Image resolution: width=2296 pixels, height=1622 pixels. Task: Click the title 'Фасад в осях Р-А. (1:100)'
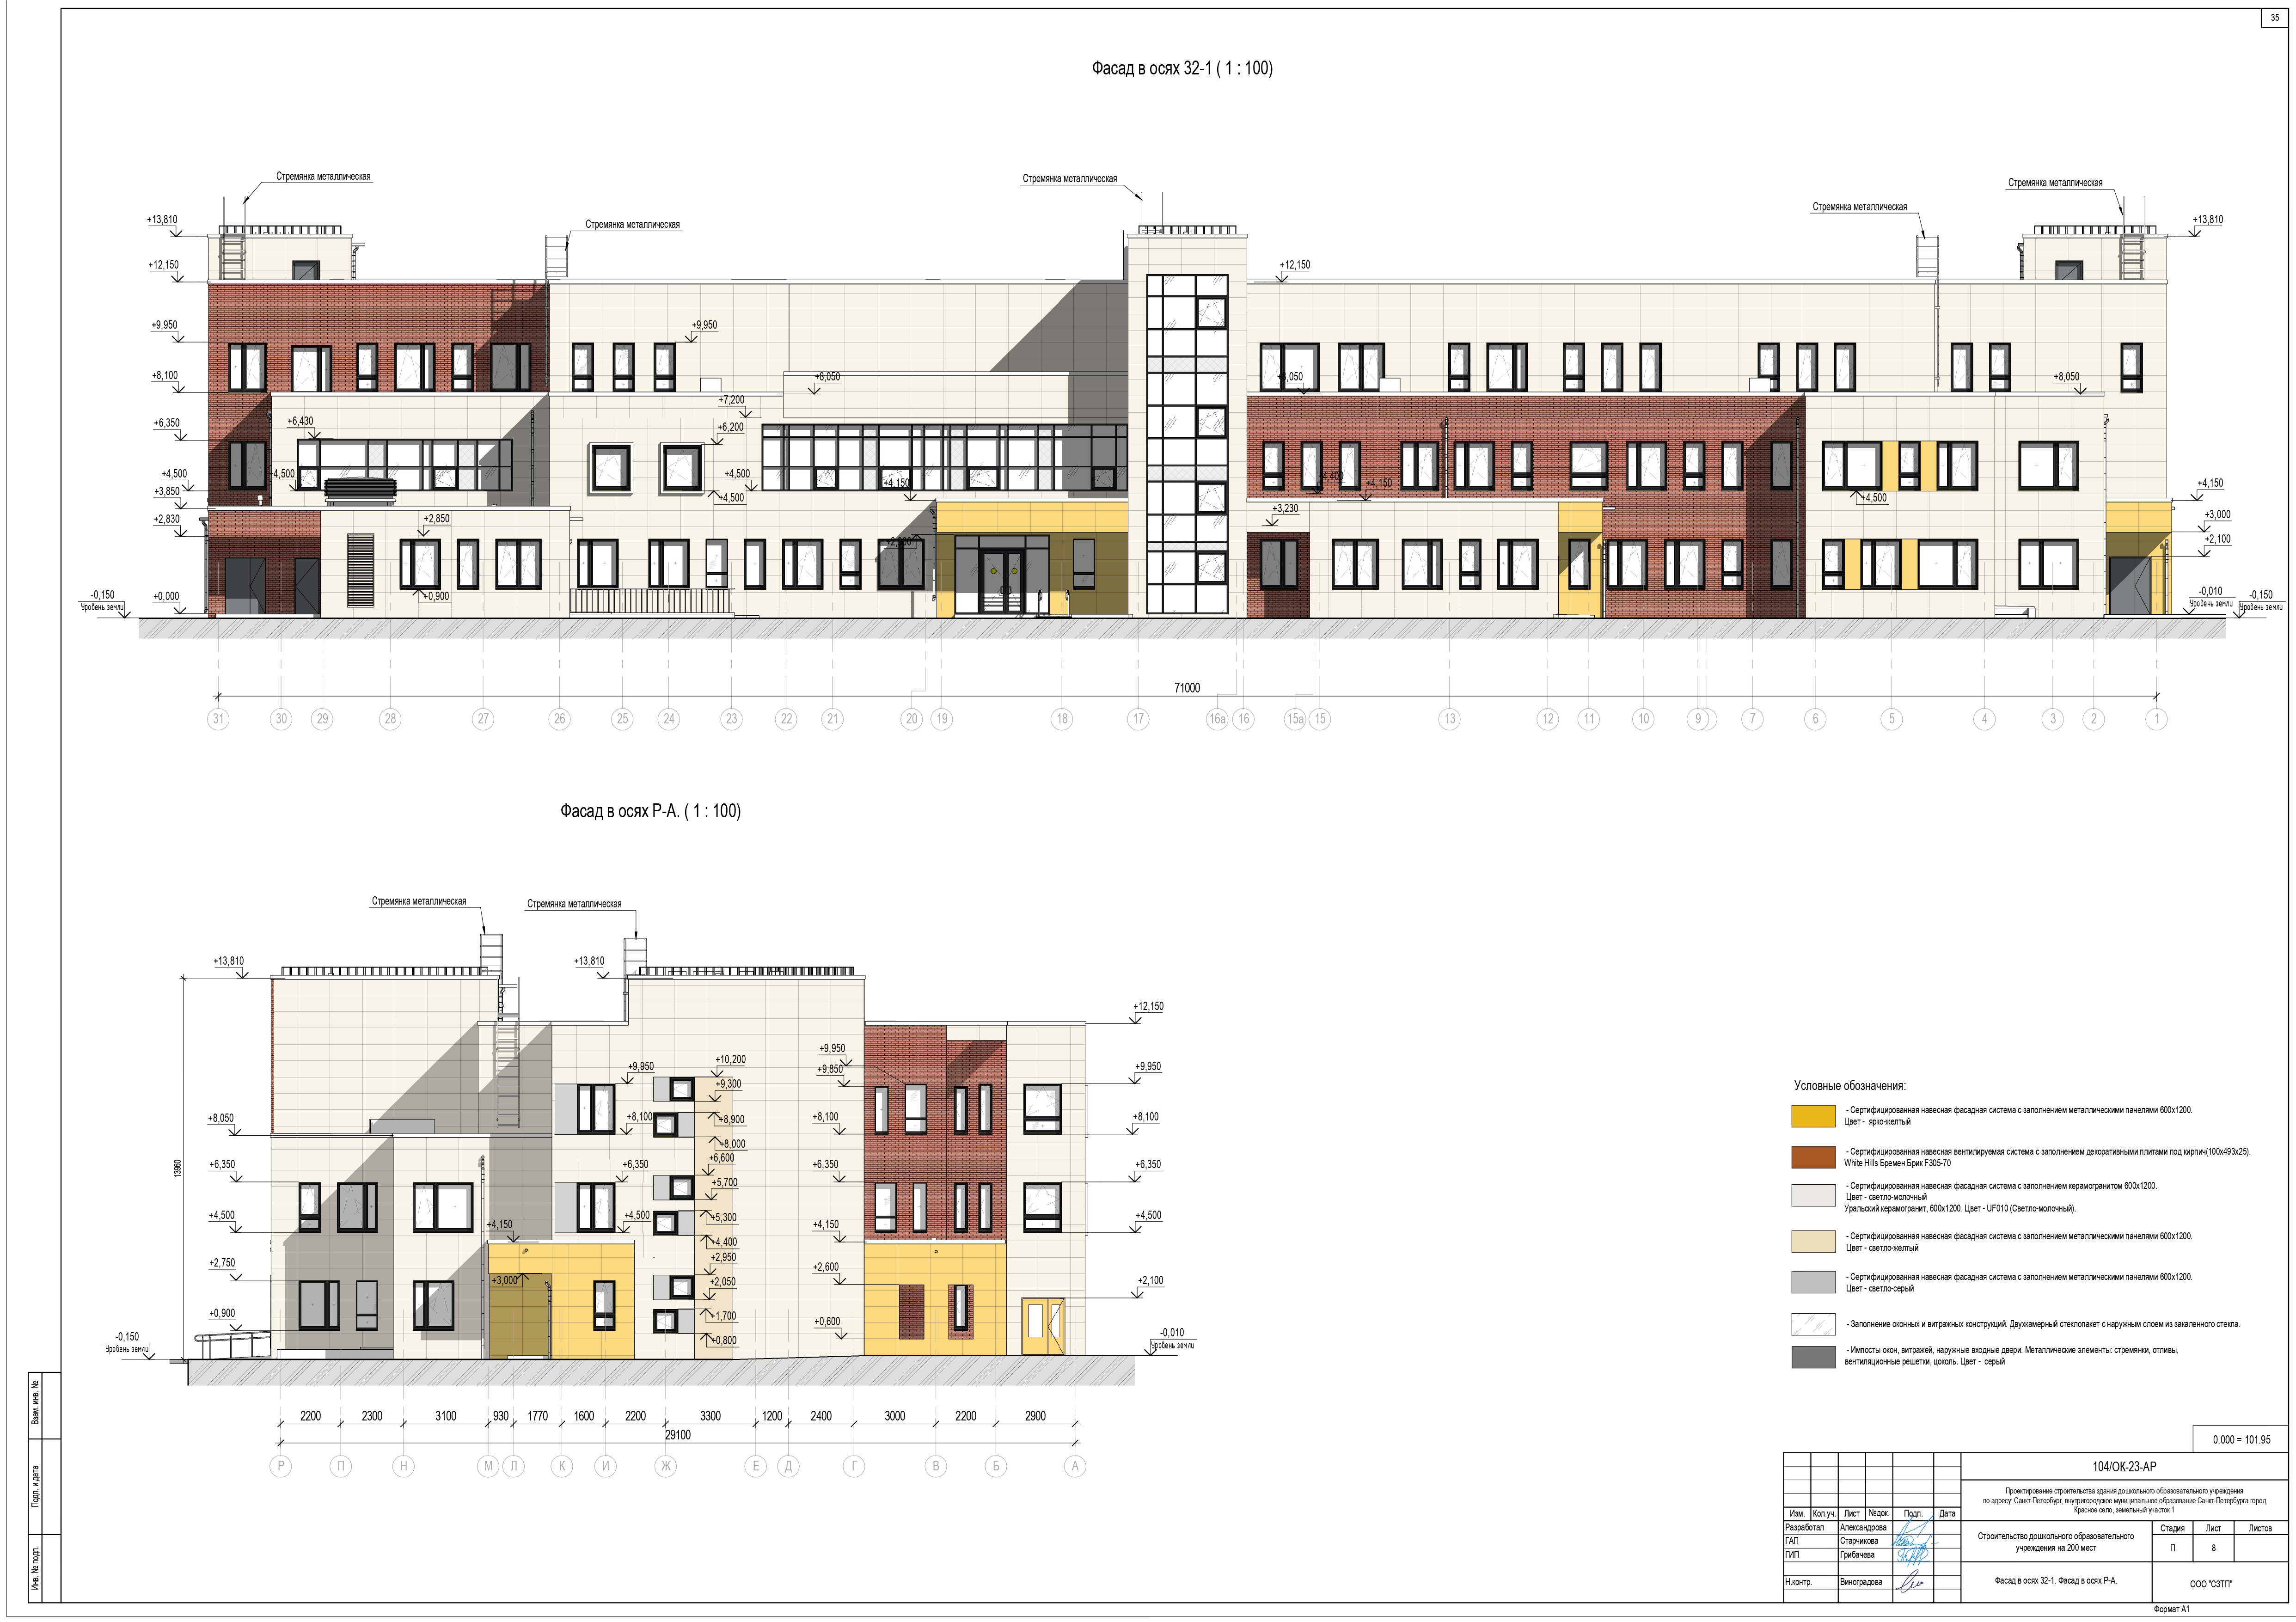click(x=650, y=811)
